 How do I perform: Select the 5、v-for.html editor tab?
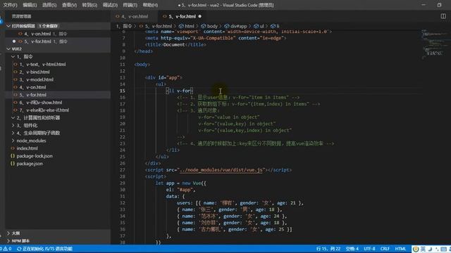point(182,16)
